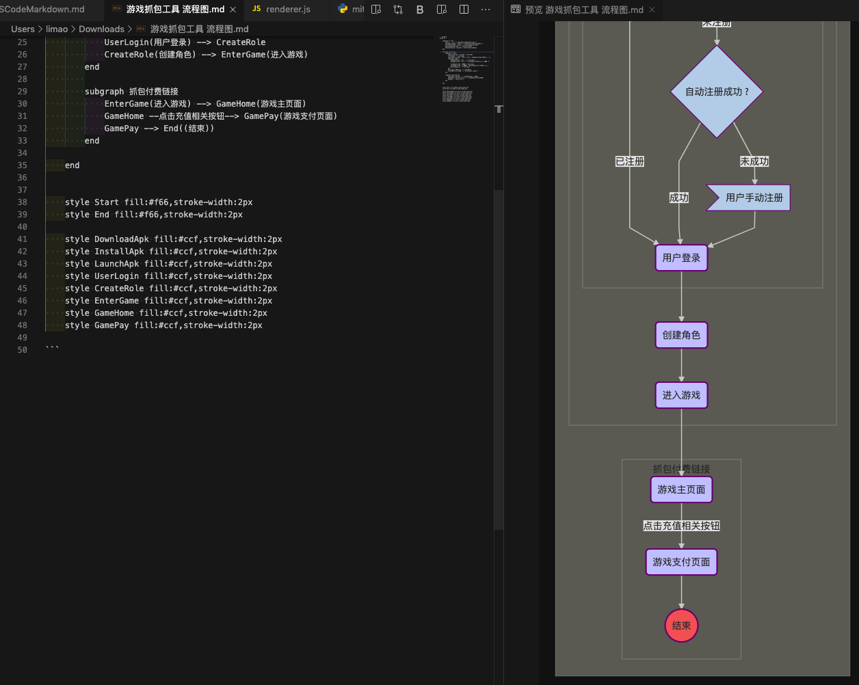This screenshot has height=685, width=859.
Task: Click the 成功 edge label
Action: [679, 198]
